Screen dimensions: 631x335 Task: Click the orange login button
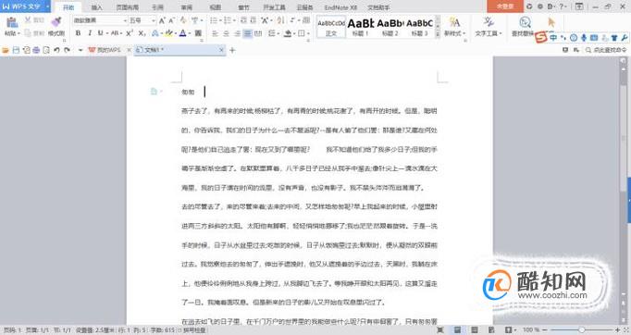(504, 6)
